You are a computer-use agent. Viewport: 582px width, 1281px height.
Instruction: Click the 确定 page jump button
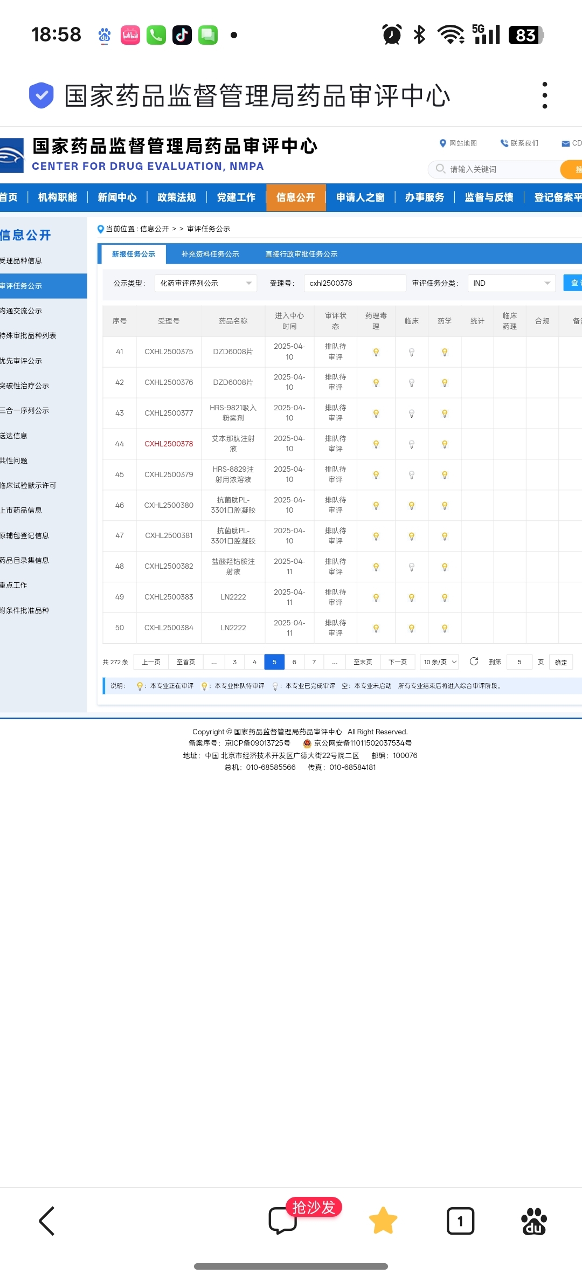tap(561, 662)
